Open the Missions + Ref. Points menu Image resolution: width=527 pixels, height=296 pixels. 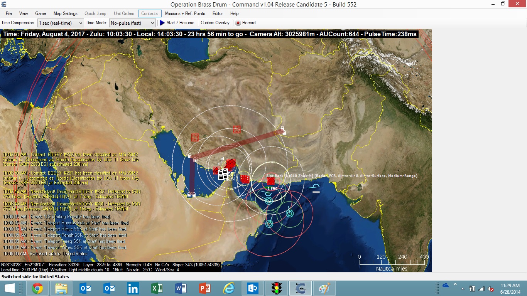pos(185,13)
